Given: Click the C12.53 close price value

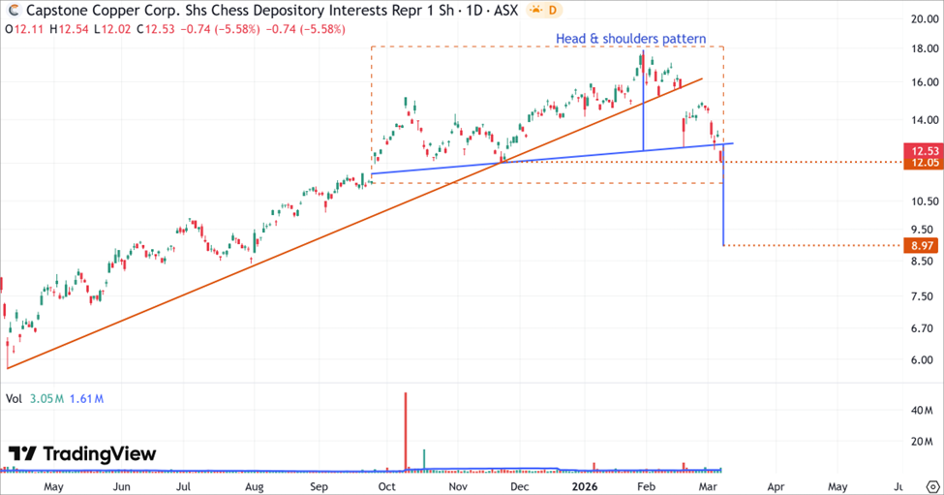Looking at the screenshot, I should tap(156, 29).
